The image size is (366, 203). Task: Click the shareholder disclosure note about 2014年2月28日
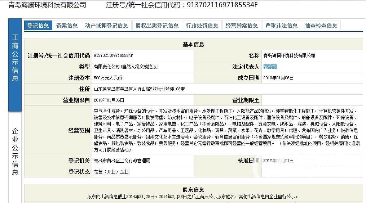tap(193, 197)
